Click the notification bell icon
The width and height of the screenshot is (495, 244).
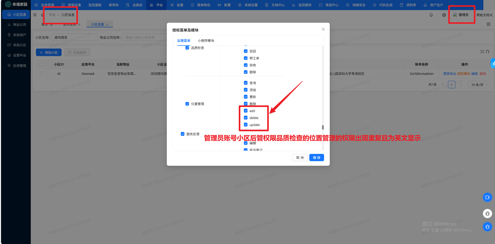431,15
